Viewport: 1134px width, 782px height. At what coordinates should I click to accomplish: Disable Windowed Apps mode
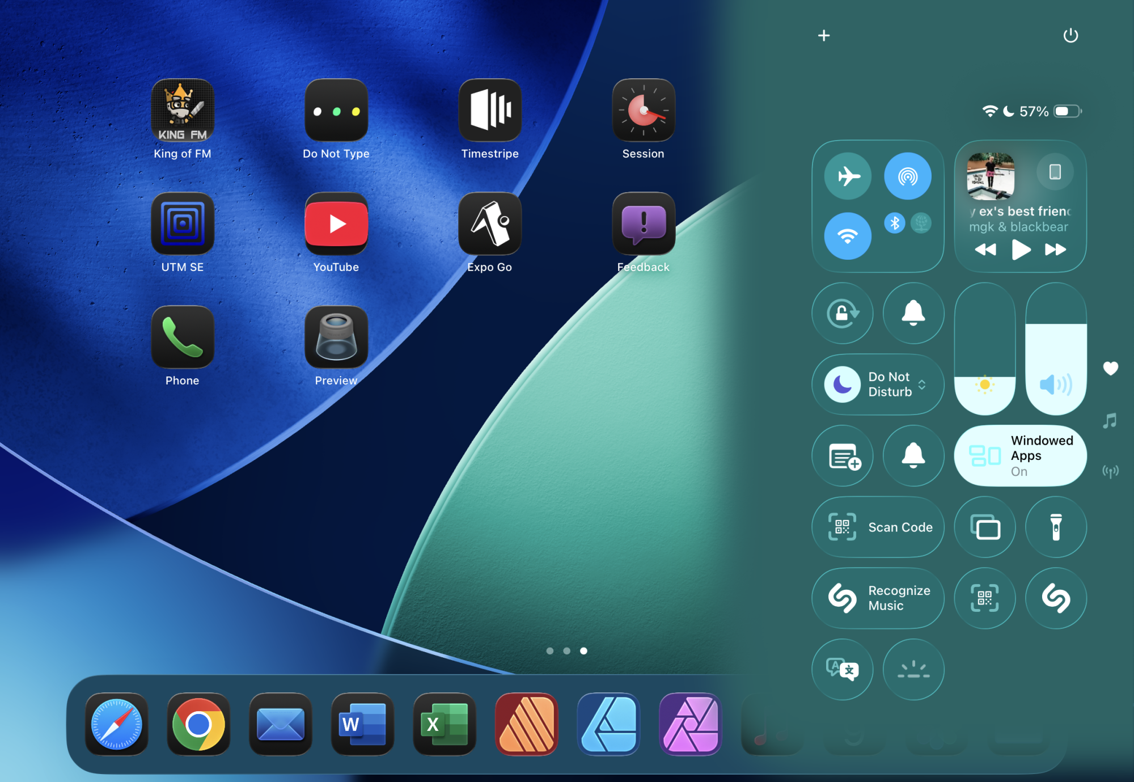point(1020,455)
